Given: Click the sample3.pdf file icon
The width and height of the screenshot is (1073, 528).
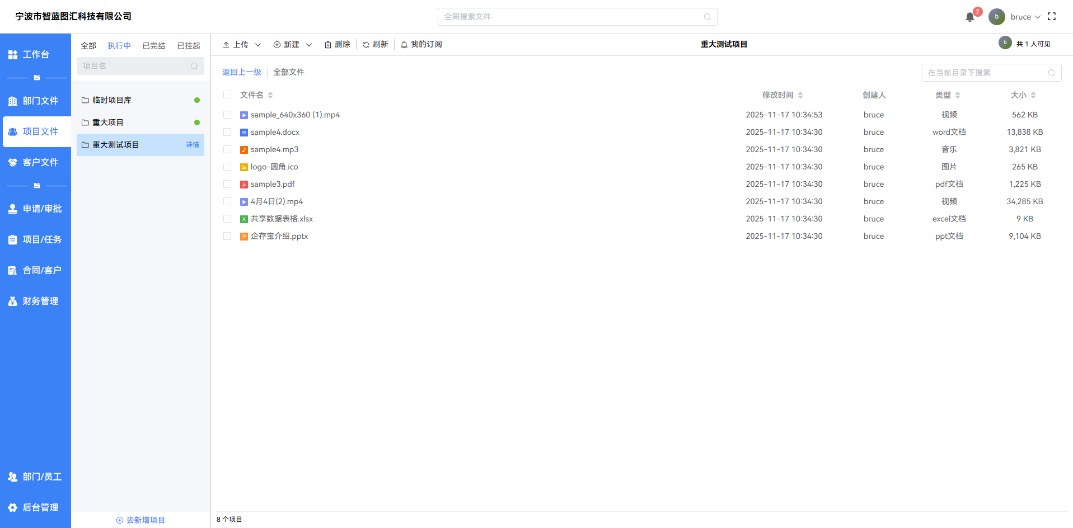Looking at the screenshot, I should [x=244, y=185].
